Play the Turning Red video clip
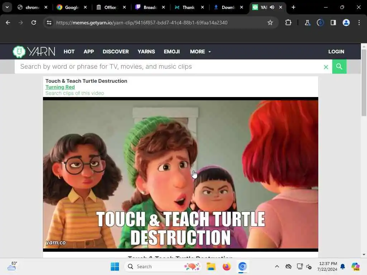Image resolution: width=367 pixels, height=275 pixels. click(181, 174)
